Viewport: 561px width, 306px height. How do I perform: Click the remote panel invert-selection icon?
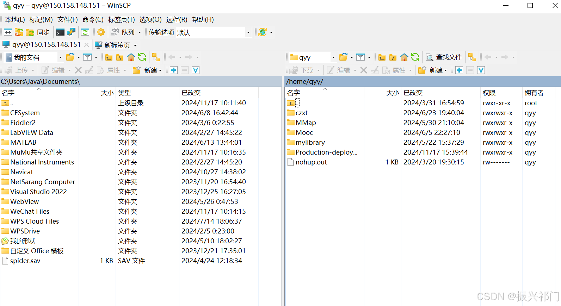(x=481, y=70)
